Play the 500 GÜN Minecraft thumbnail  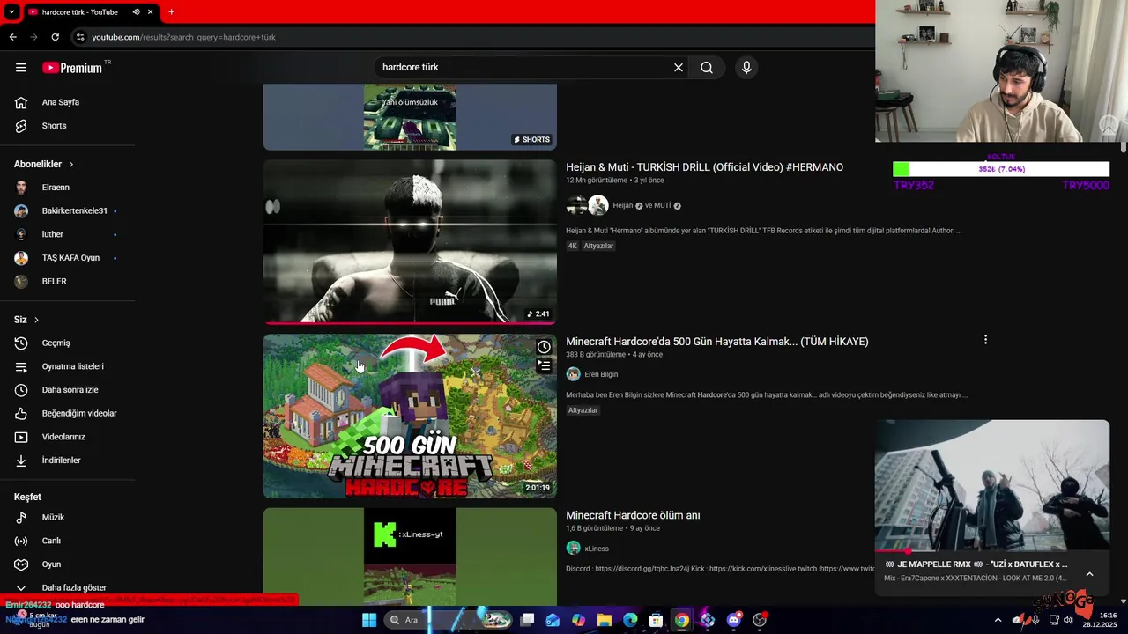[x=410, y=416]
